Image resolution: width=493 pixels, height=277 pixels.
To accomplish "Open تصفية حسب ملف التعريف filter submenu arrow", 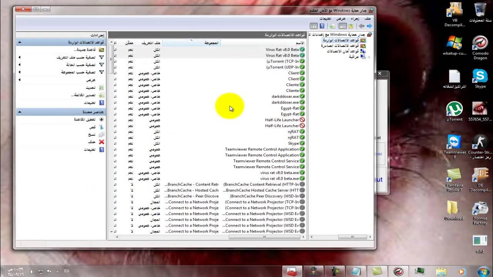I will (x=20, y=57).
